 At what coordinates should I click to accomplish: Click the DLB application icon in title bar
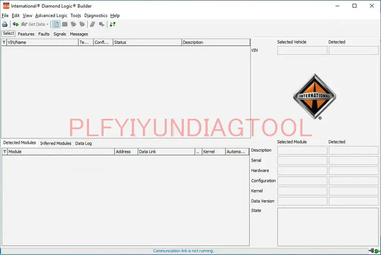(6, 6)
